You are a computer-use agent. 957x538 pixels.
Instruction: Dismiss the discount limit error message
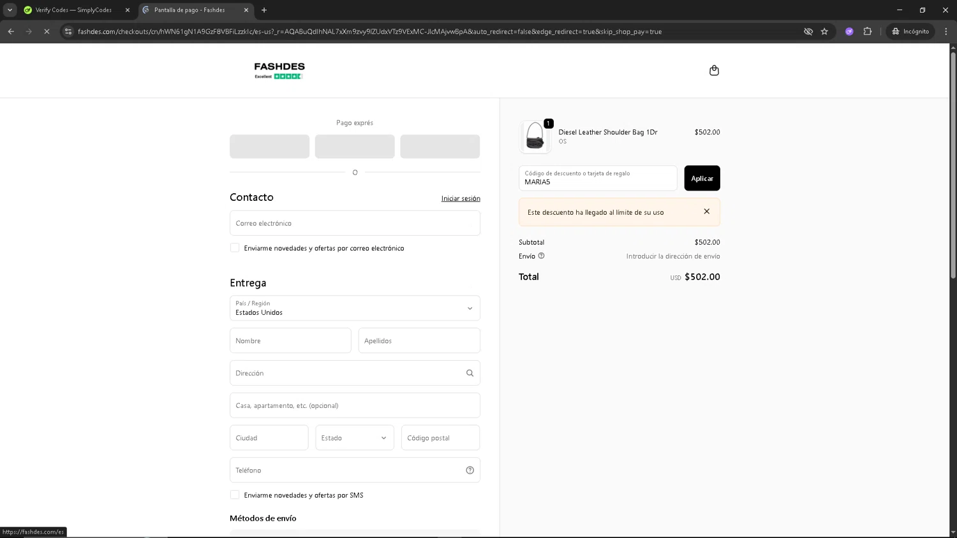click(706, 212)
